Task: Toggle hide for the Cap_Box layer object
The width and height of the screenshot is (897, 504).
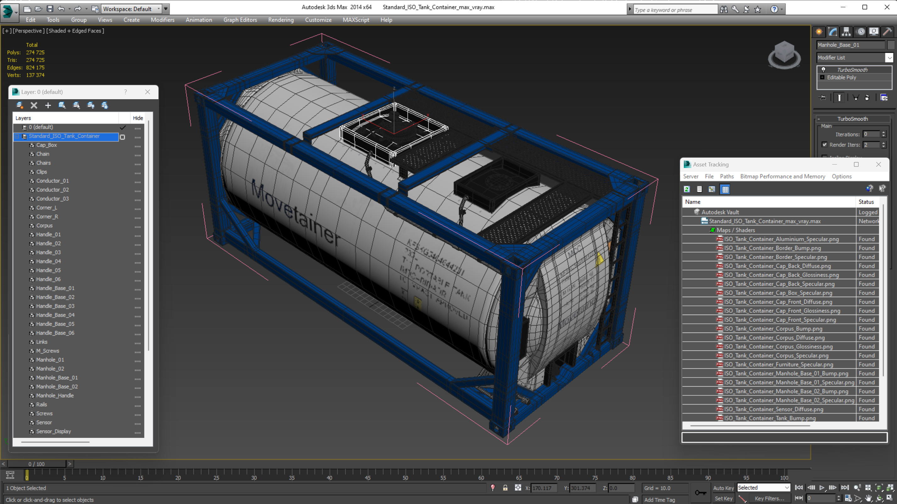Action: (137, 145)
